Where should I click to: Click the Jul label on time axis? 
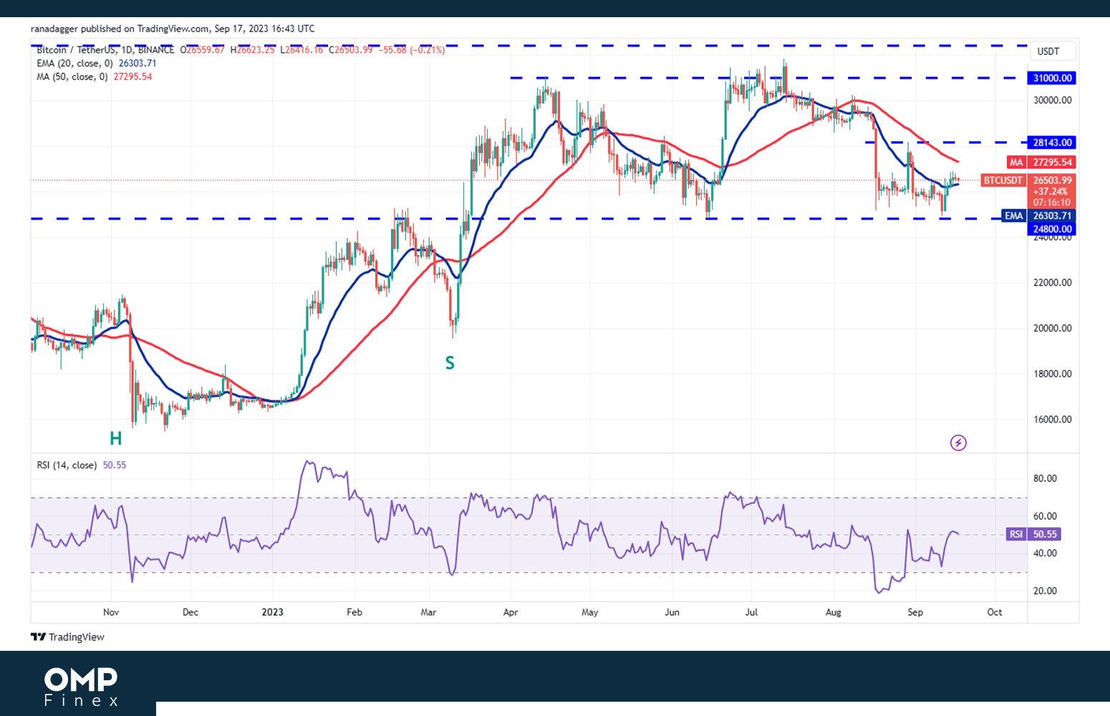[752, 612]
